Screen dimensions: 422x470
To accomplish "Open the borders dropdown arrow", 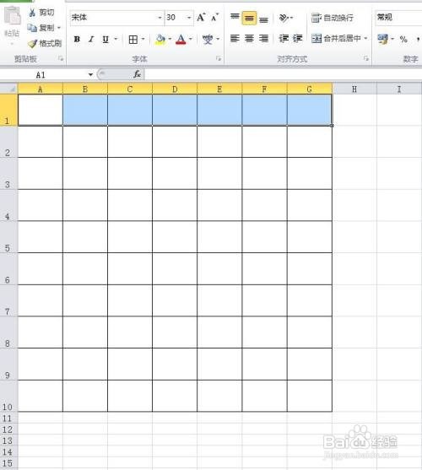I will [143, 40].
